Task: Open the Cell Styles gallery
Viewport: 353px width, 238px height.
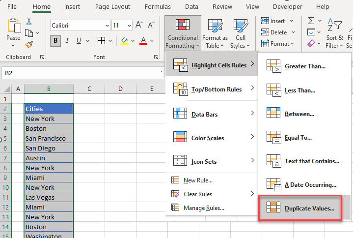Action: point(241,33)
